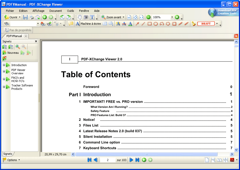Click the Save (floppy disk) icon
Image resolution: width=240 pixels, height=170 pixels.
pos(25,17)
